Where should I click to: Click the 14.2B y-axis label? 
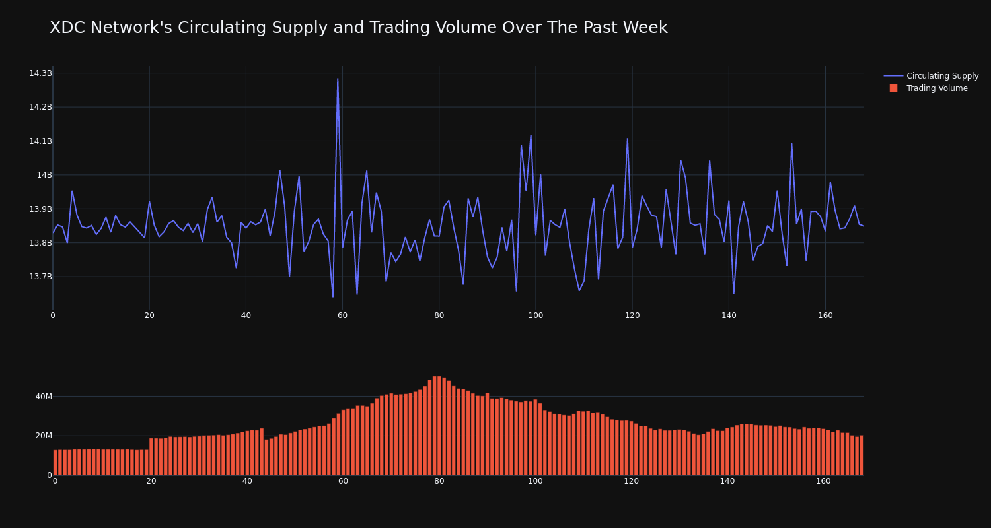point(40,107)
